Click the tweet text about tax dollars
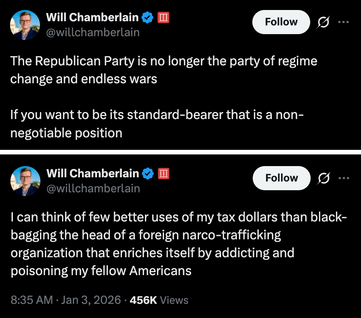Image resolution: width=361 pixels, height=318 pixels. [175, 244]
